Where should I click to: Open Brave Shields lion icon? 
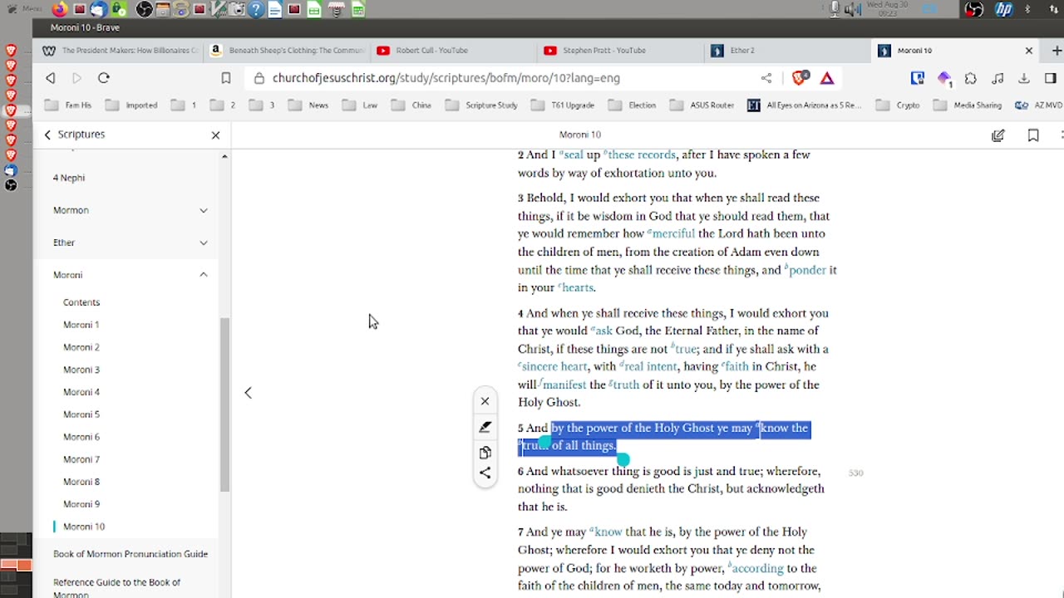[800, 78]
